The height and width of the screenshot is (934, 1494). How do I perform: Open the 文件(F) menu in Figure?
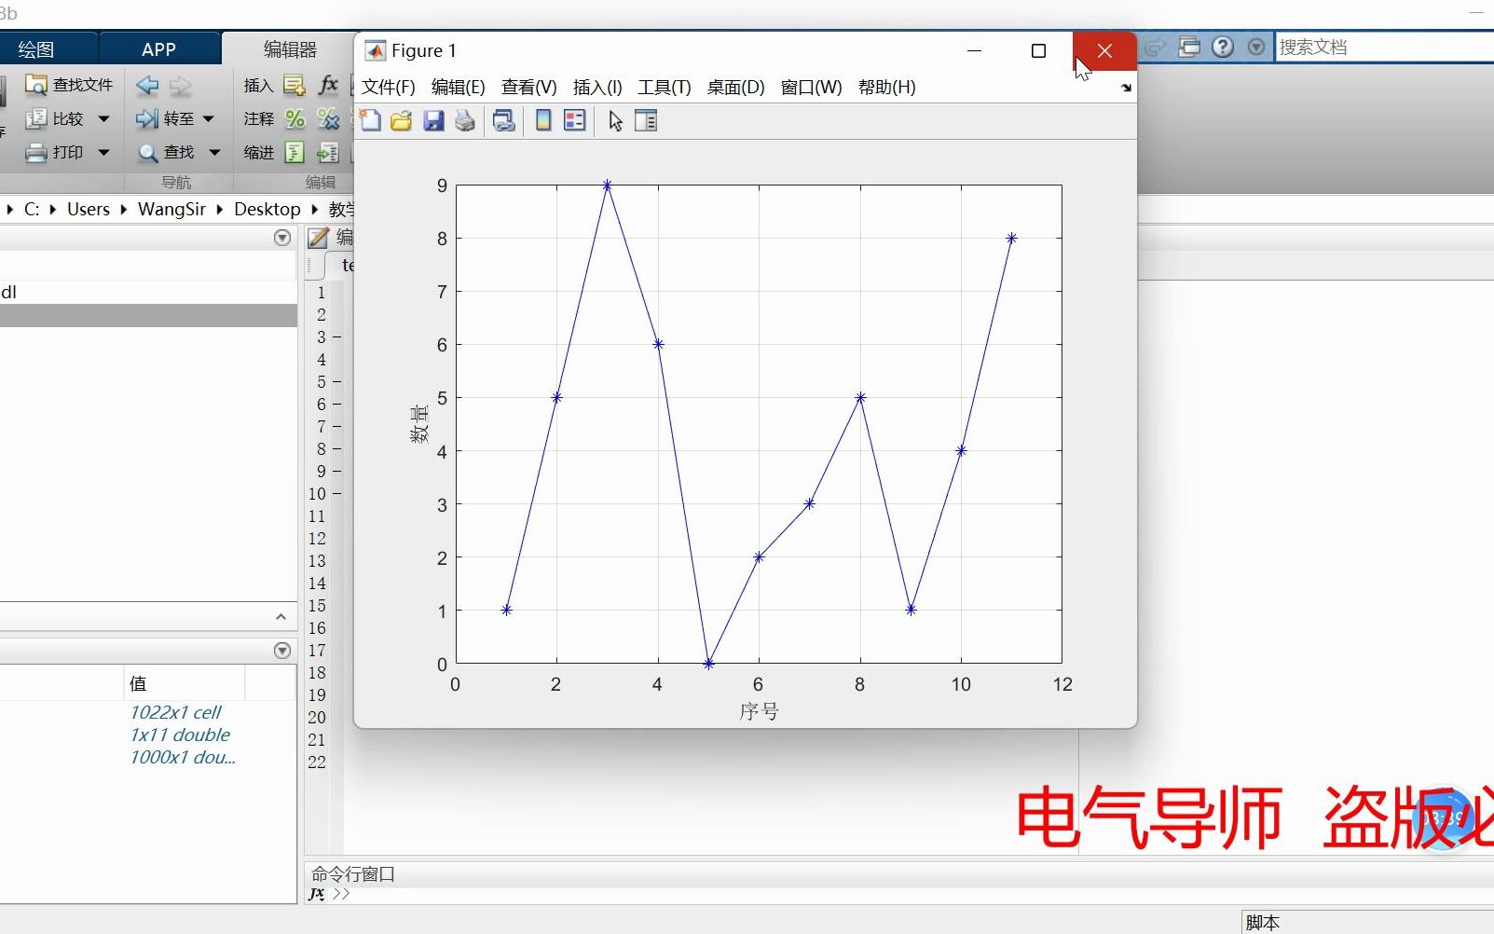click(x=389, y=88)
